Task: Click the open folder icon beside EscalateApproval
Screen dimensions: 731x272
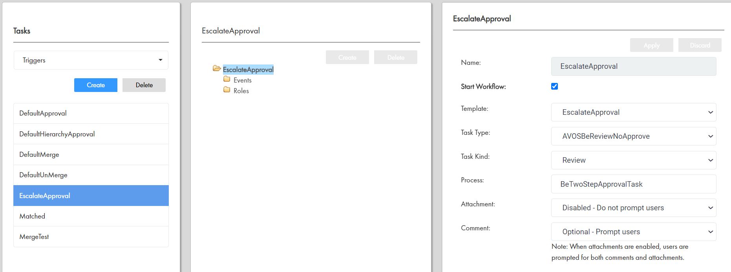Action: click(217, 68)
